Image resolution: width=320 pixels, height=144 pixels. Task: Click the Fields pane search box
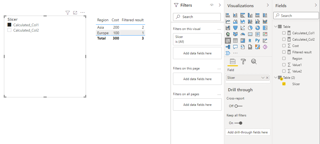coord(296,16)
